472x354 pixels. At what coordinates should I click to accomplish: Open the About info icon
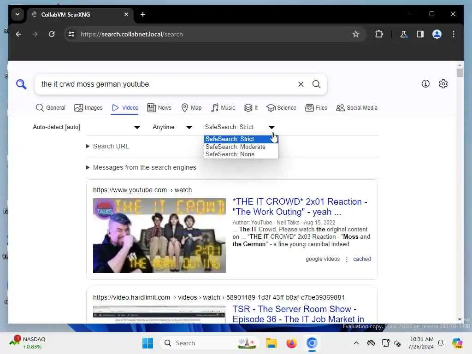pyautogui.click(x=425, y=84)
